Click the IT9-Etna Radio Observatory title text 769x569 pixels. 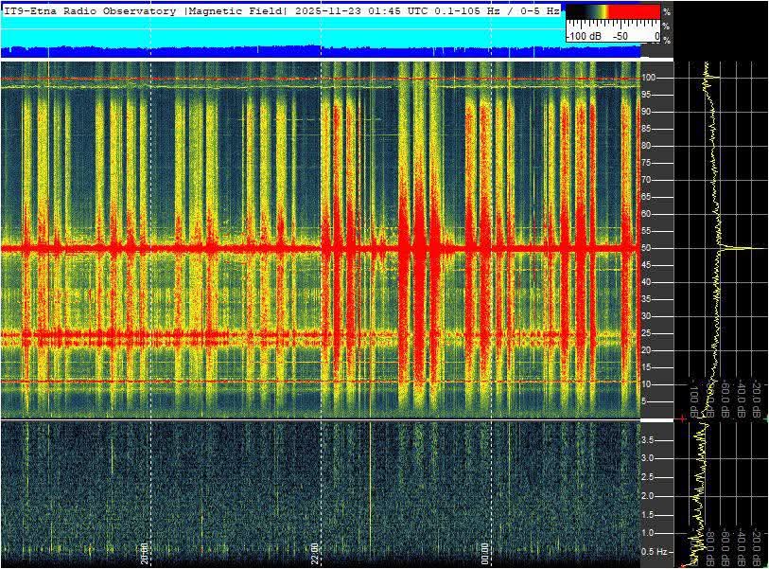90,11
